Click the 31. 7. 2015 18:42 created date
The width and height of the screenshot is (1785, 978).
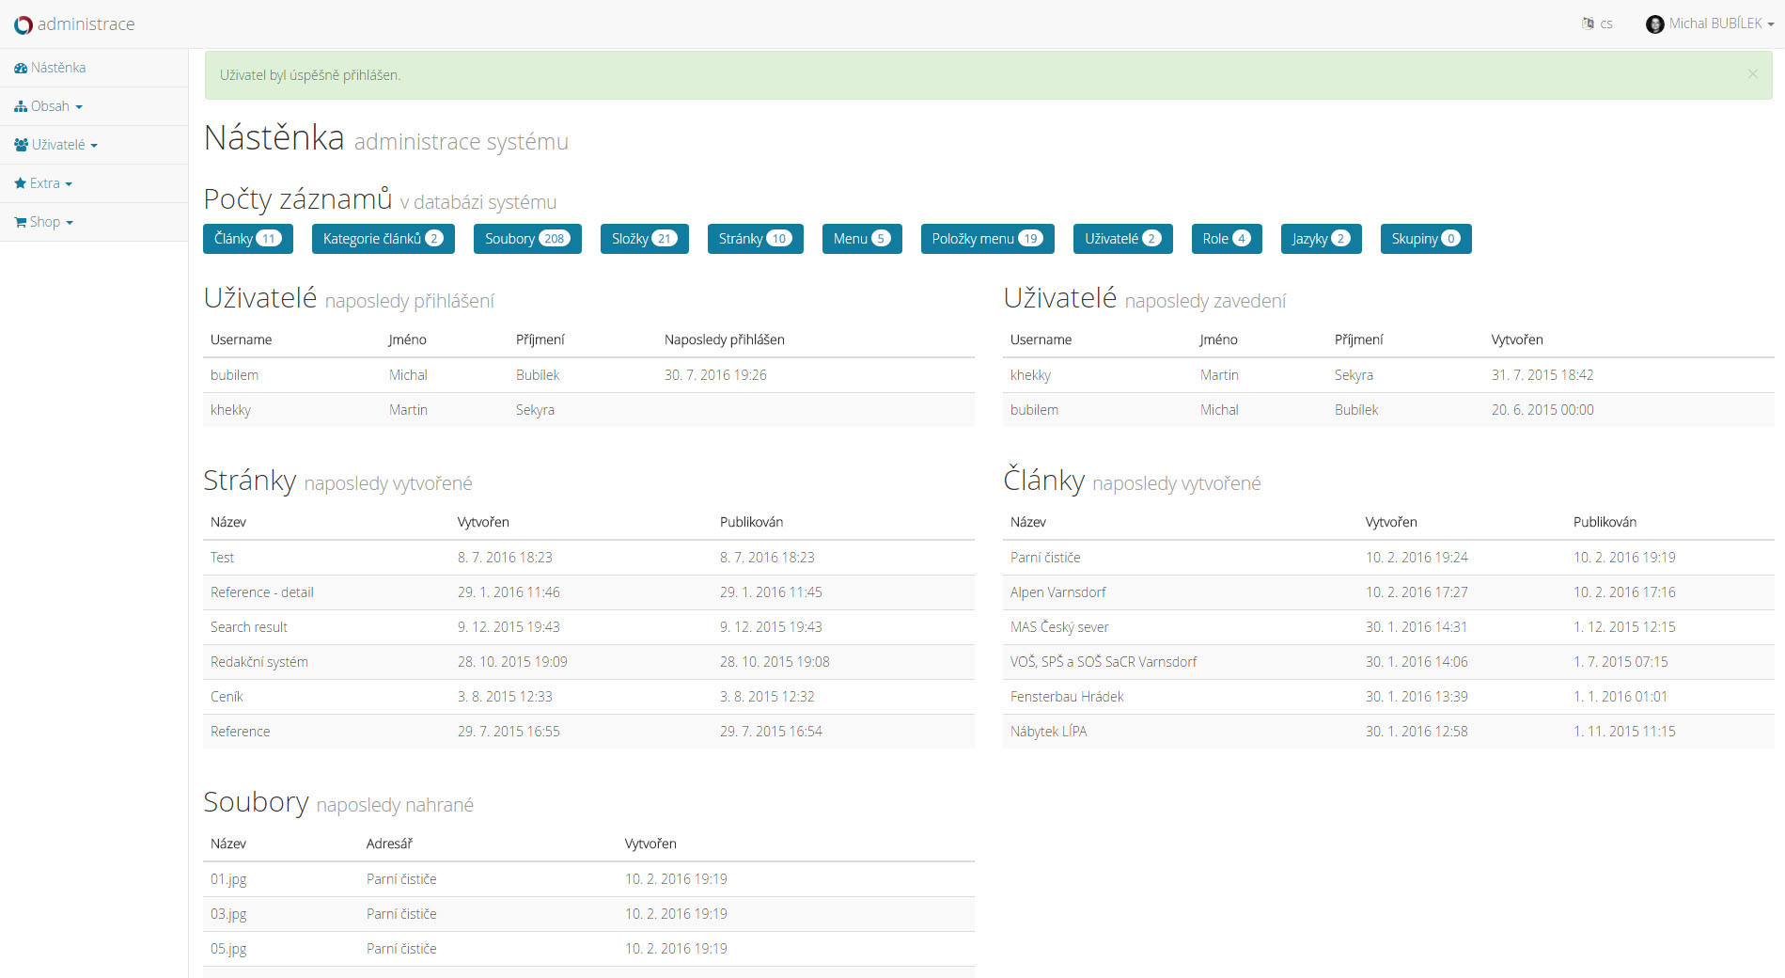pyautogui.click(x=1542, y=375)
